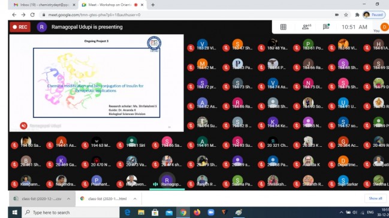The width and height of the screenshot is (389, 218).
Task: Open File Explorer from the taskbar
Action: (x=141, y=212)
